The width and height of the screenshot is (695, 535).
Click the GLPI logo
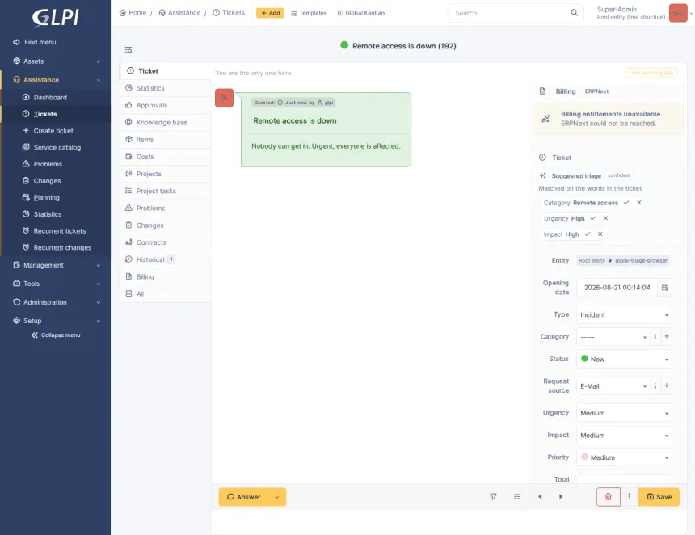(56, 17)
